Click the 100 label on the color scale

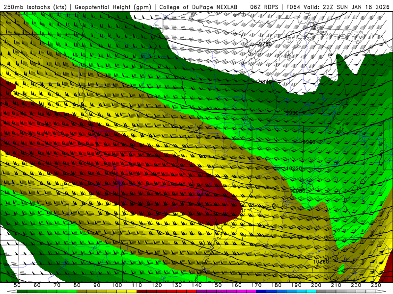click(117, 285)
